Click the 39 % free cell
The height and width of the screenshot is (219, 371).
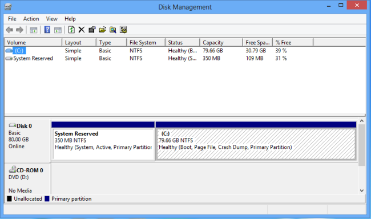pos(281,51)
